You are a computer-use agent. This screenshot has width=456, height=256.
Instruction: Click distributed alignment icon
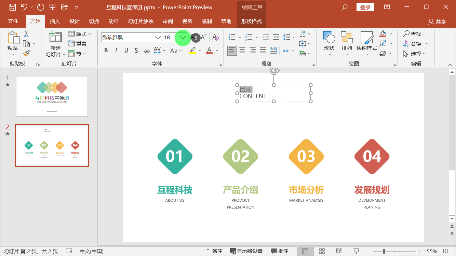pyautogui.click(x=273, y=51)
